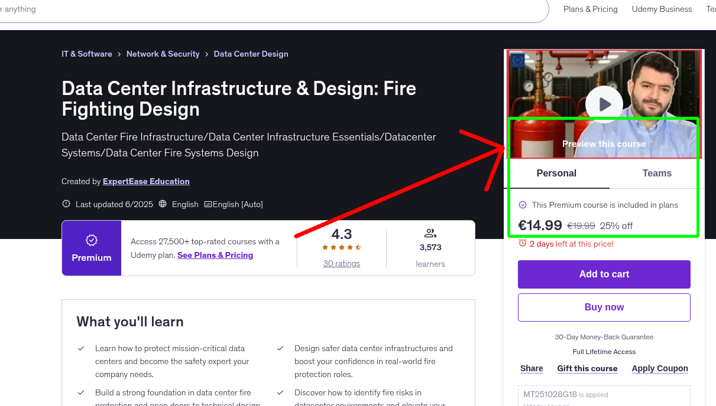Play the course preview video

pyautogui.click(x=604, y=104)
